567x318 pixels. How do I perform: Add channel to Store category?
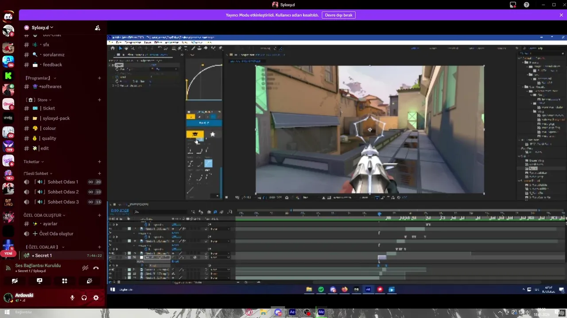click(99, 100)
